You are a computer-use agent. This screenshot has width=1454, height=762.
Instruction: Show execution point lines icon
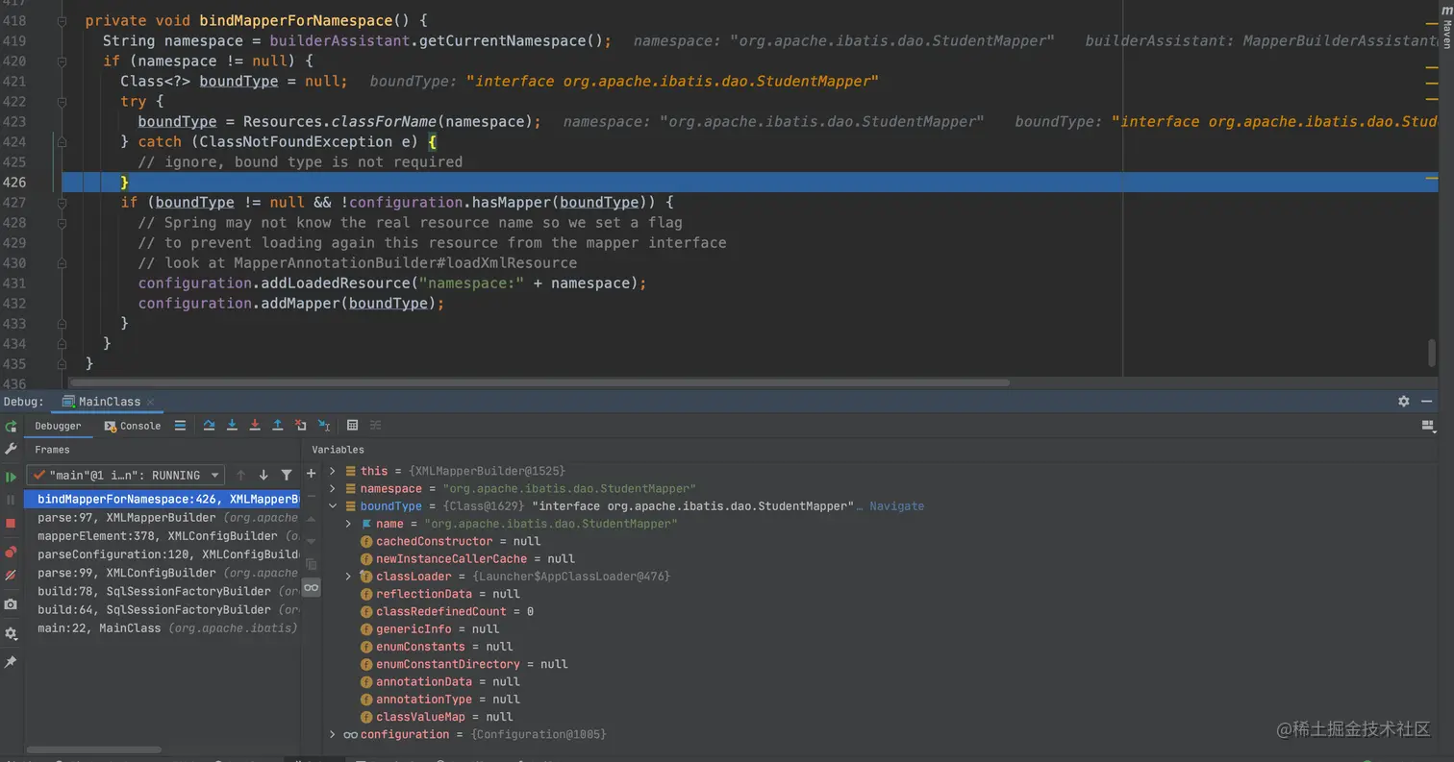click(x=180, y=426)
